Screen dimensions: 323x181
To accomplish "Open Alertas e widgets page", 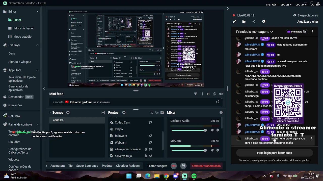I will coord(20,62).
